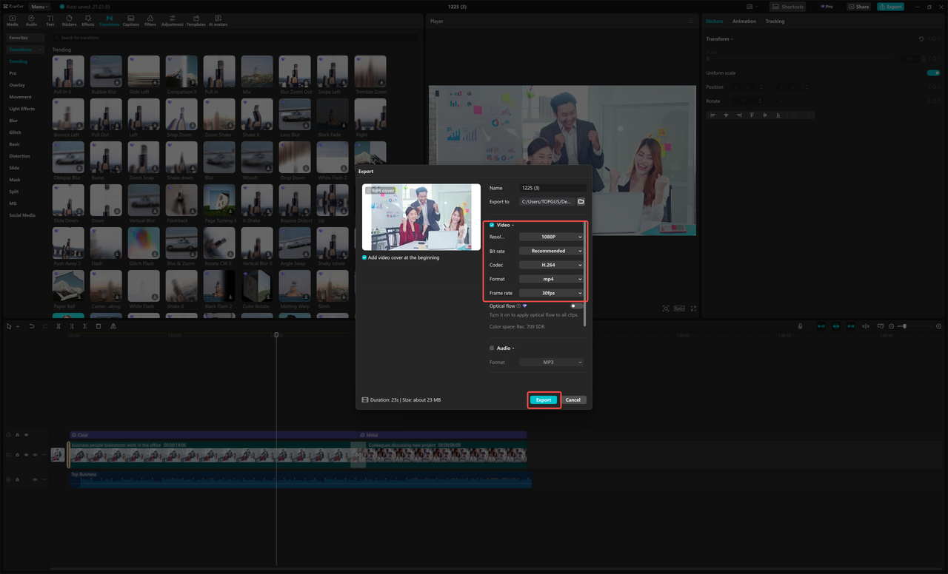Switch to the Effects panel
Screen dimensions: 948x574
[87, 19]
